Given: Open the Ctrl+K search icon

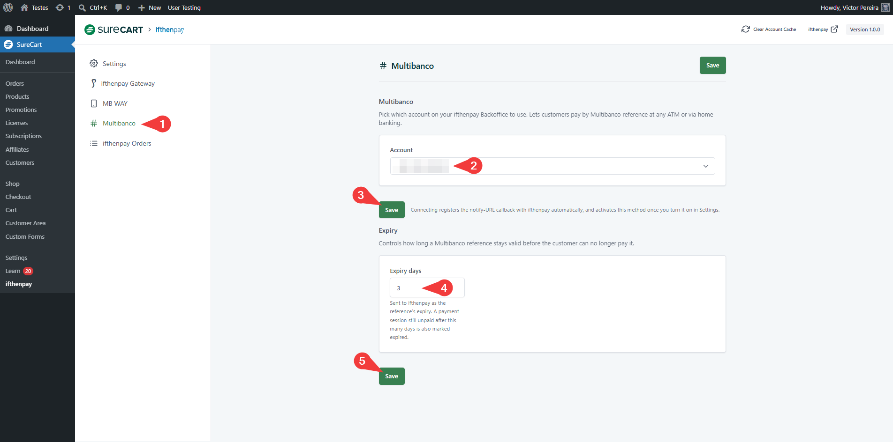Looking at the screenshot, I should tap(82, 7).
